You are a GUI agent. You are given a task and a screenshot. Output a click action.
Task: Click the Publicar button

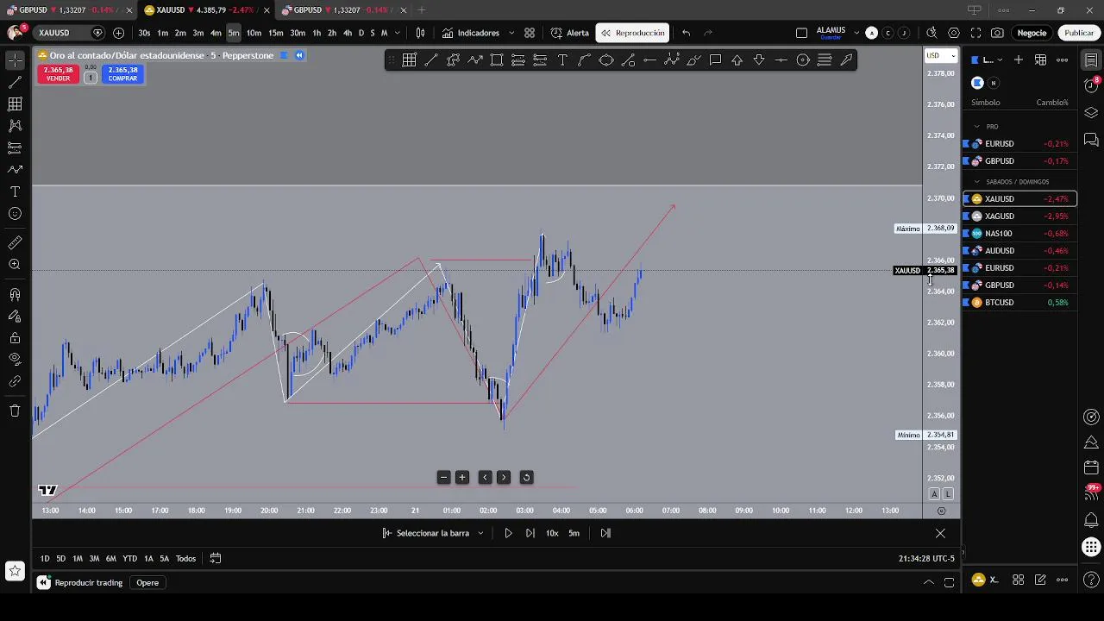pyautogui.click(x=1079, y=33)
